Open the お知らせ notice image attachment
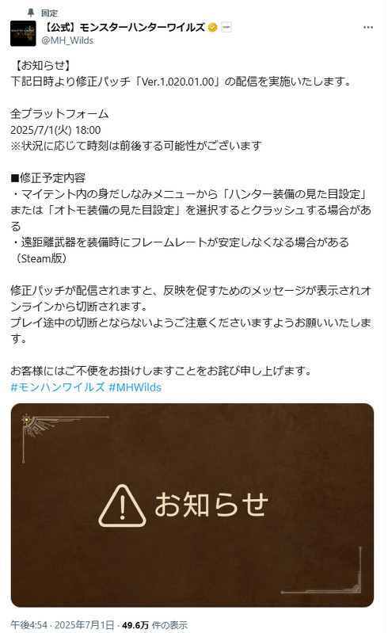 [192, 505]
